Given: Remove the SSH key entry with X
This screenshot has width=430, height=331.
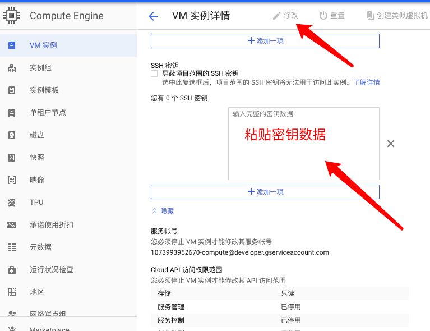Looking at the screenshot, I should tap(391, 144).
